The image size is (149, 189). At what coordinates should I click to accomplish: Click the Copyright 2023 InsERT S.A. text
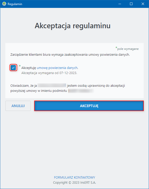[x=74, y=182]
